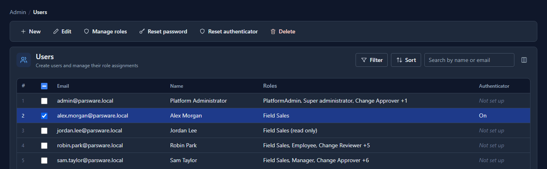Open the column chooser icon
Image resolution: width=547 pixels, height=169 pixels.
[x=524, y=60]
